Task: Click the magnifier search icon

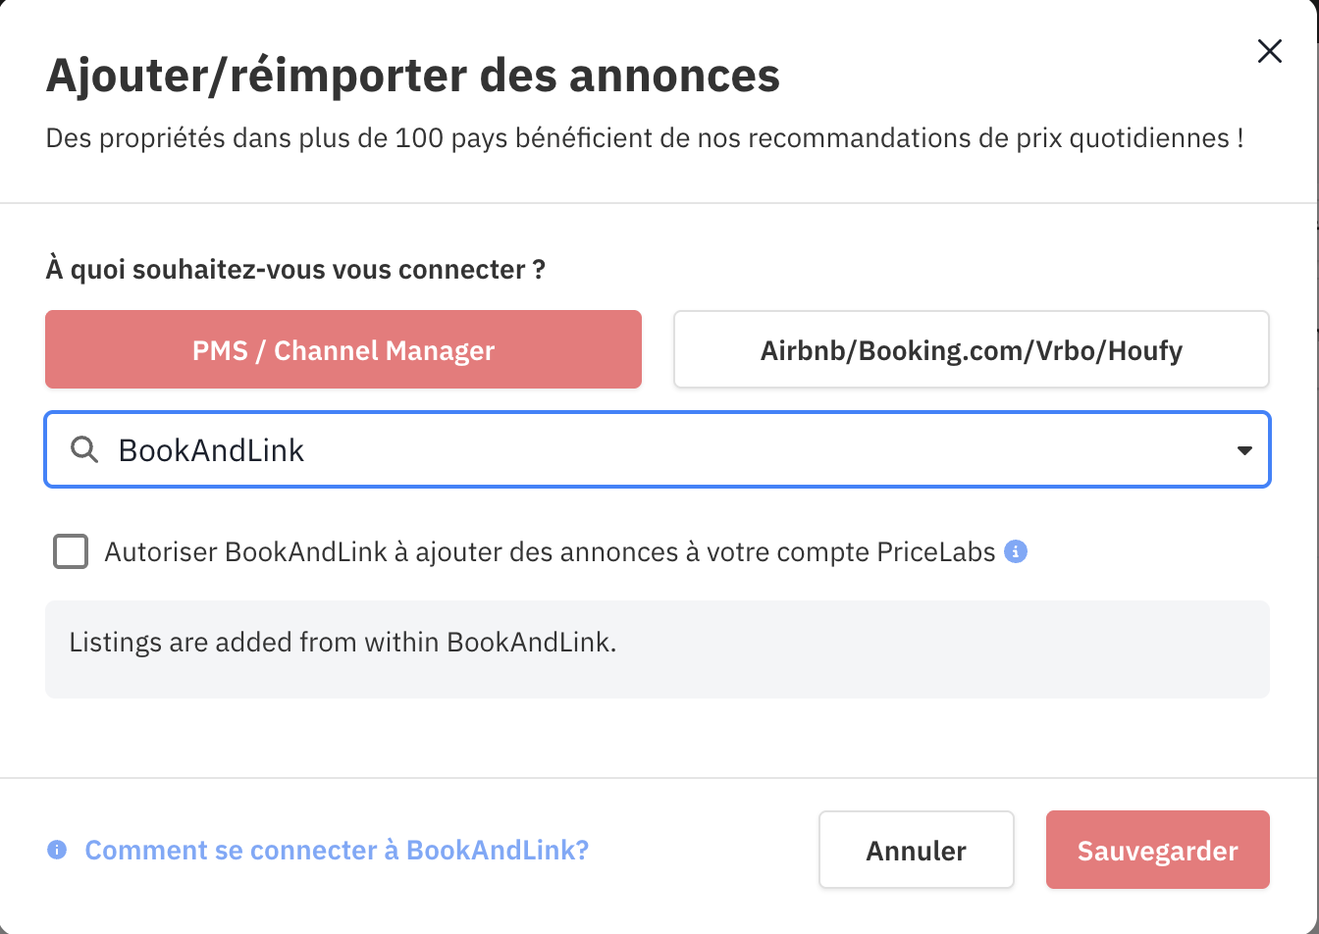Action: [x=84, y=450]
